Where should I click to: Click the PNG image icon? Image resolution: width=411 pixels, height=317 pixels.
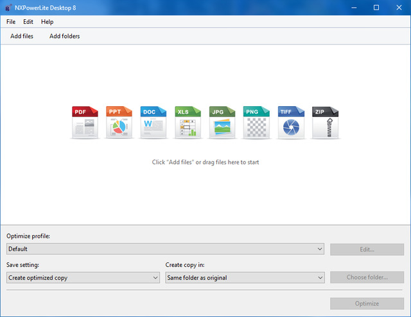pos(256,123)
